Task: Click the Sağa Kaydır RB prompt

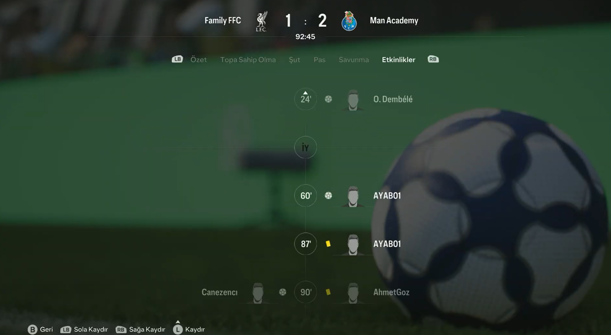Action: [140, 330]
